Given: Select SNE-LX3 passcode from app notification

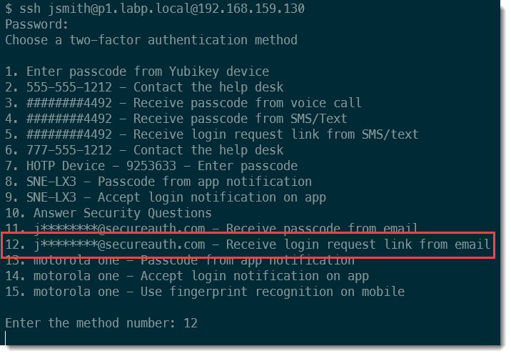Looking at the screenshot, I should [158, 182].
